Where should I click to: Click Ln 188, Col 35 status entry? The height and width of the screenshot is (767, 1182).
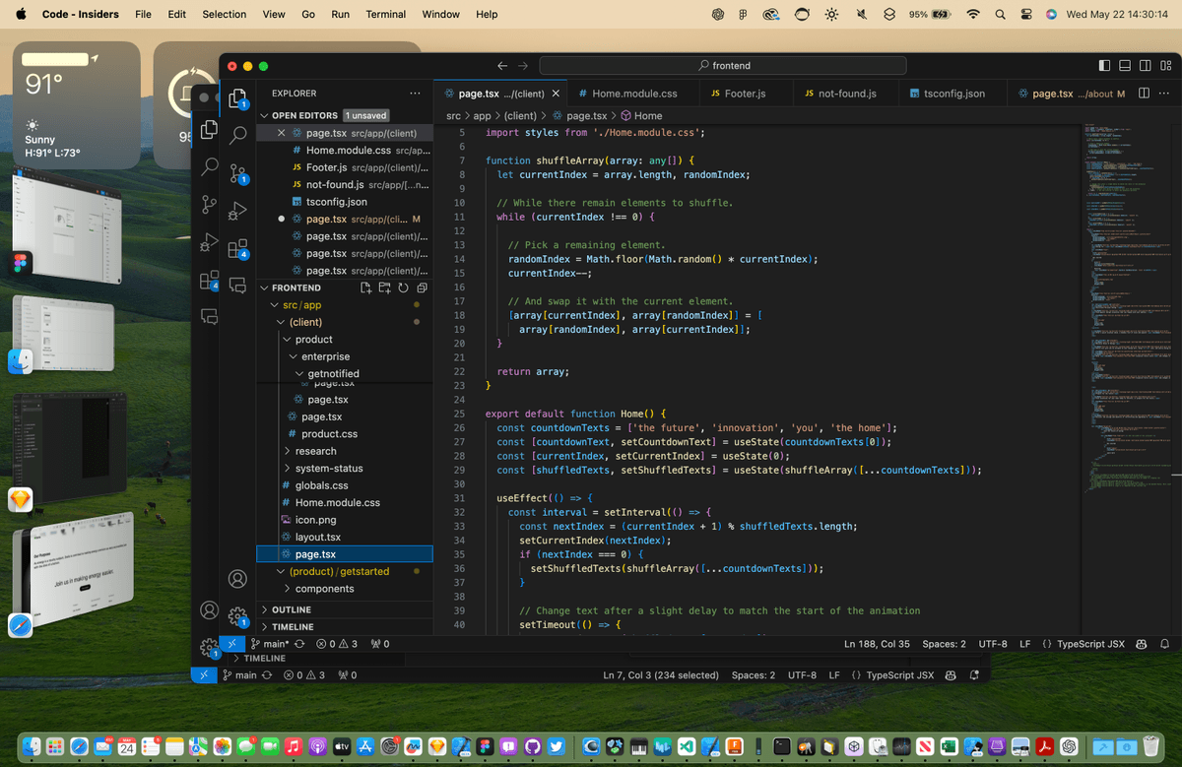877,644
